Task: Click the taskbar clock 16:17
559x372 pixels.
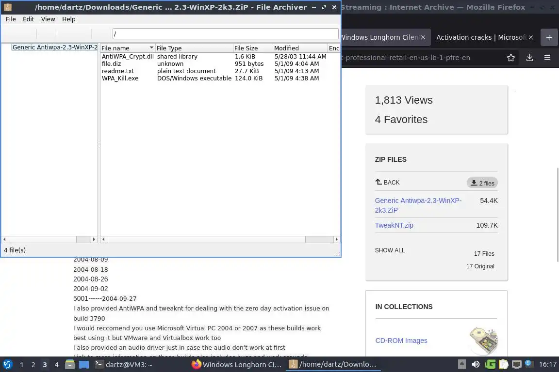Action: pos(547,364)
